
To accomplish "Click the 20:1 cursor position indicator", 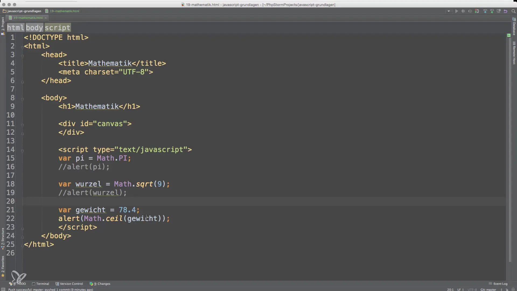I will 450,290.
